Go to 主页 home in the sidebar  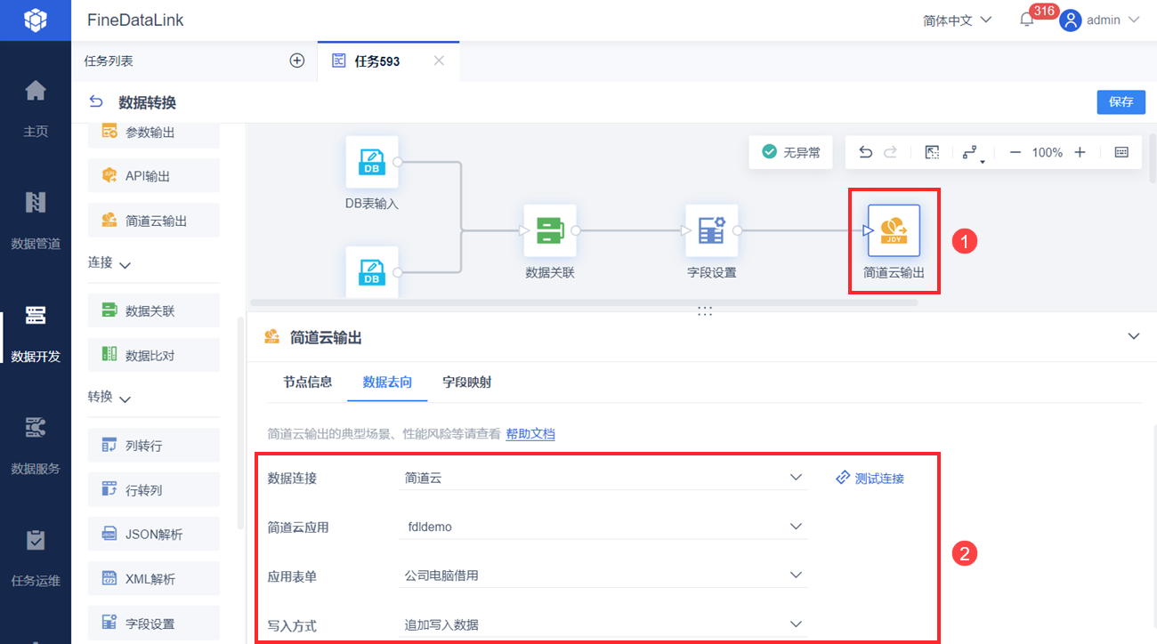tap(36, 109)
